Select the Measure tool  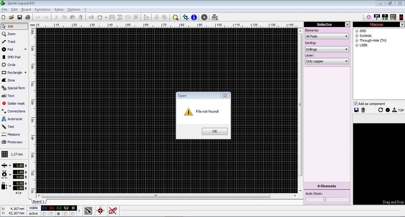(14, 134)
